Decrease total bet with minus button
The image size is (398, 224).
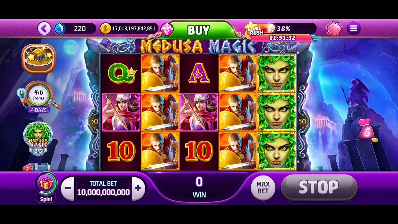(67, 188)
